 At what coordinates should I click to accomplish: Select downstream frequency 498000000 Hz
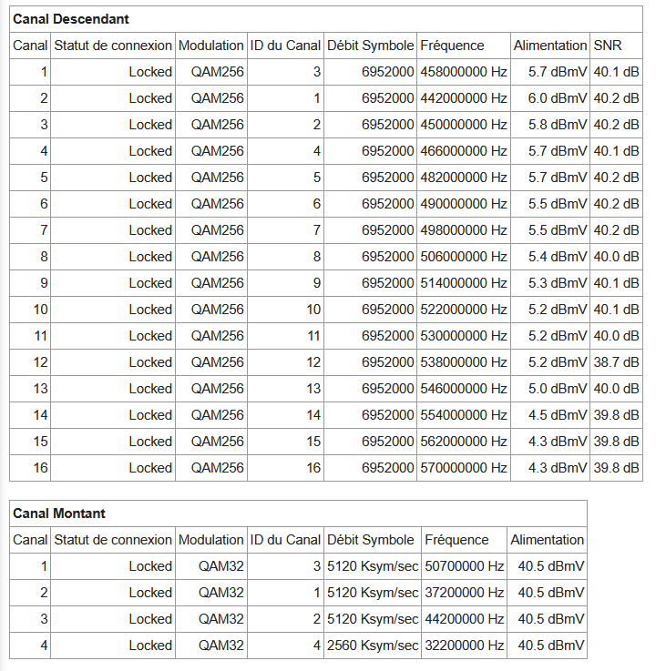click(x=464, y=230)
